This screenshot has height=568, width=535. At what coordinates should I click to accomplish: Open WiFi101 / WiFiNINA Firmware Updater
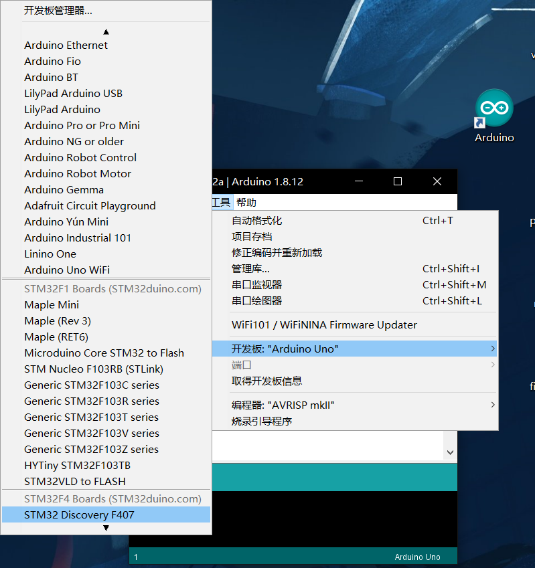[354, 324]
